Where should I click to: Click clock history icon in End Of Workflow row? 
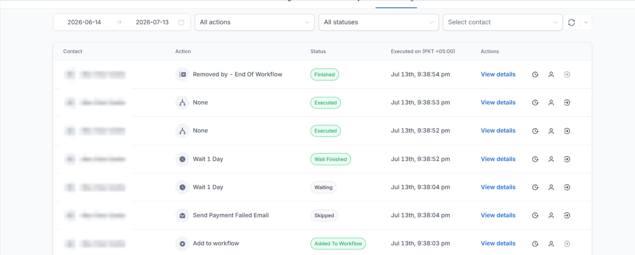535,75
